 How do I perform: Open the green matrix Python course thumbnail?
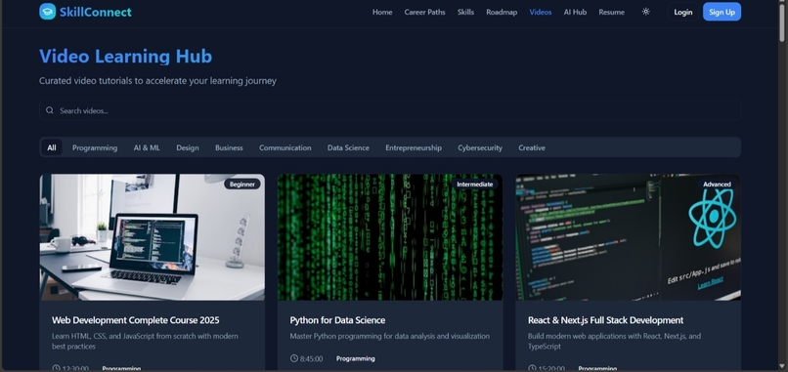(390, 237)
